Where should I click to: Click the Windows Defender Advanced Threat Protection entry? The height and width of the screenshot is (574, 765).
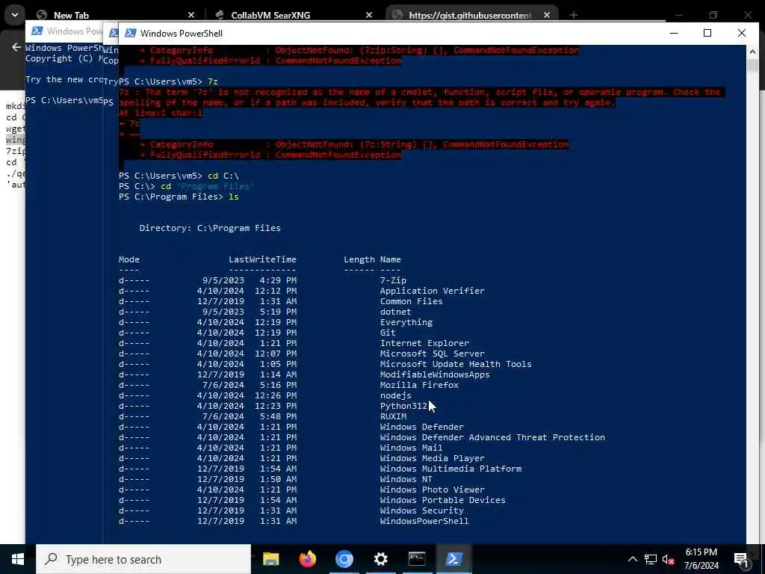(x=492, y=437)
